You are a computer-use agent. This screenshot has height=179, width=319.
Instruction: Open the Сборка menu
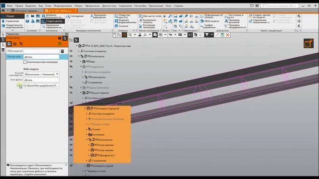[78, 6]
